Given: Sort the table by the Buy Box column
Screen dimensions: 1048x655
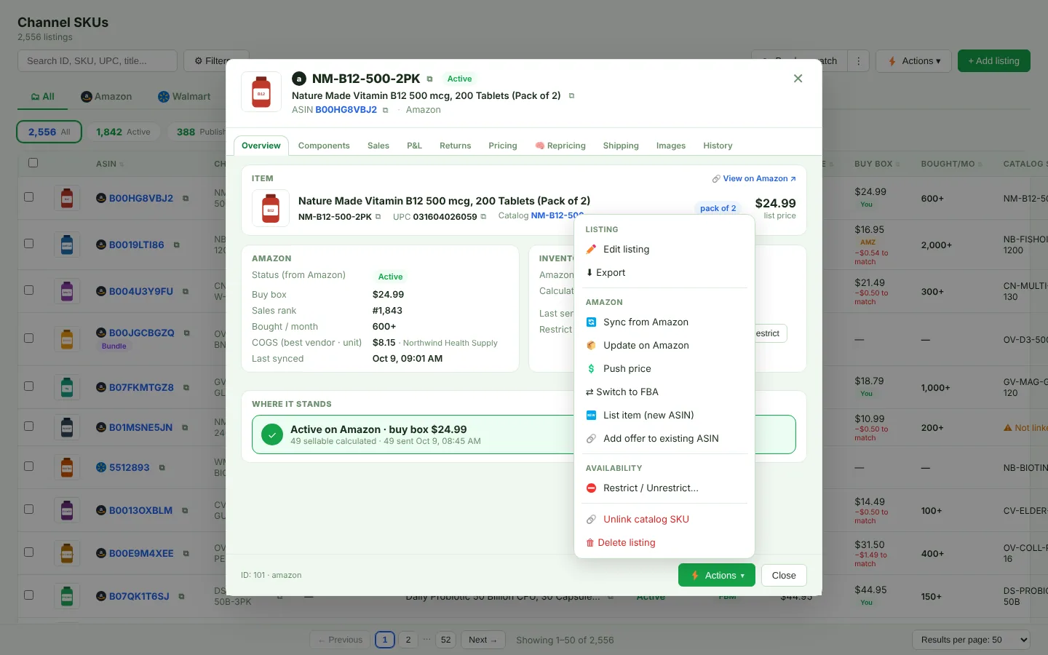Looking at the screenshot, I should [877, 164].
